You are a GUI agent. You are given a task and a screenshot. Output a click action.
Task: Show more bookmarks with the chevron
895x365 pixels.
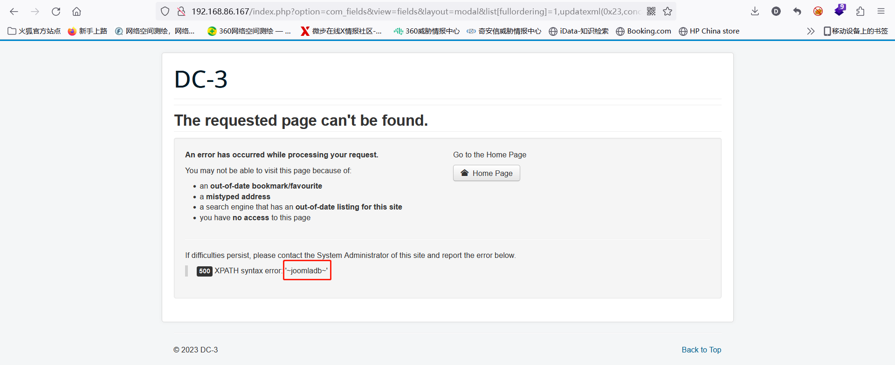811,31
